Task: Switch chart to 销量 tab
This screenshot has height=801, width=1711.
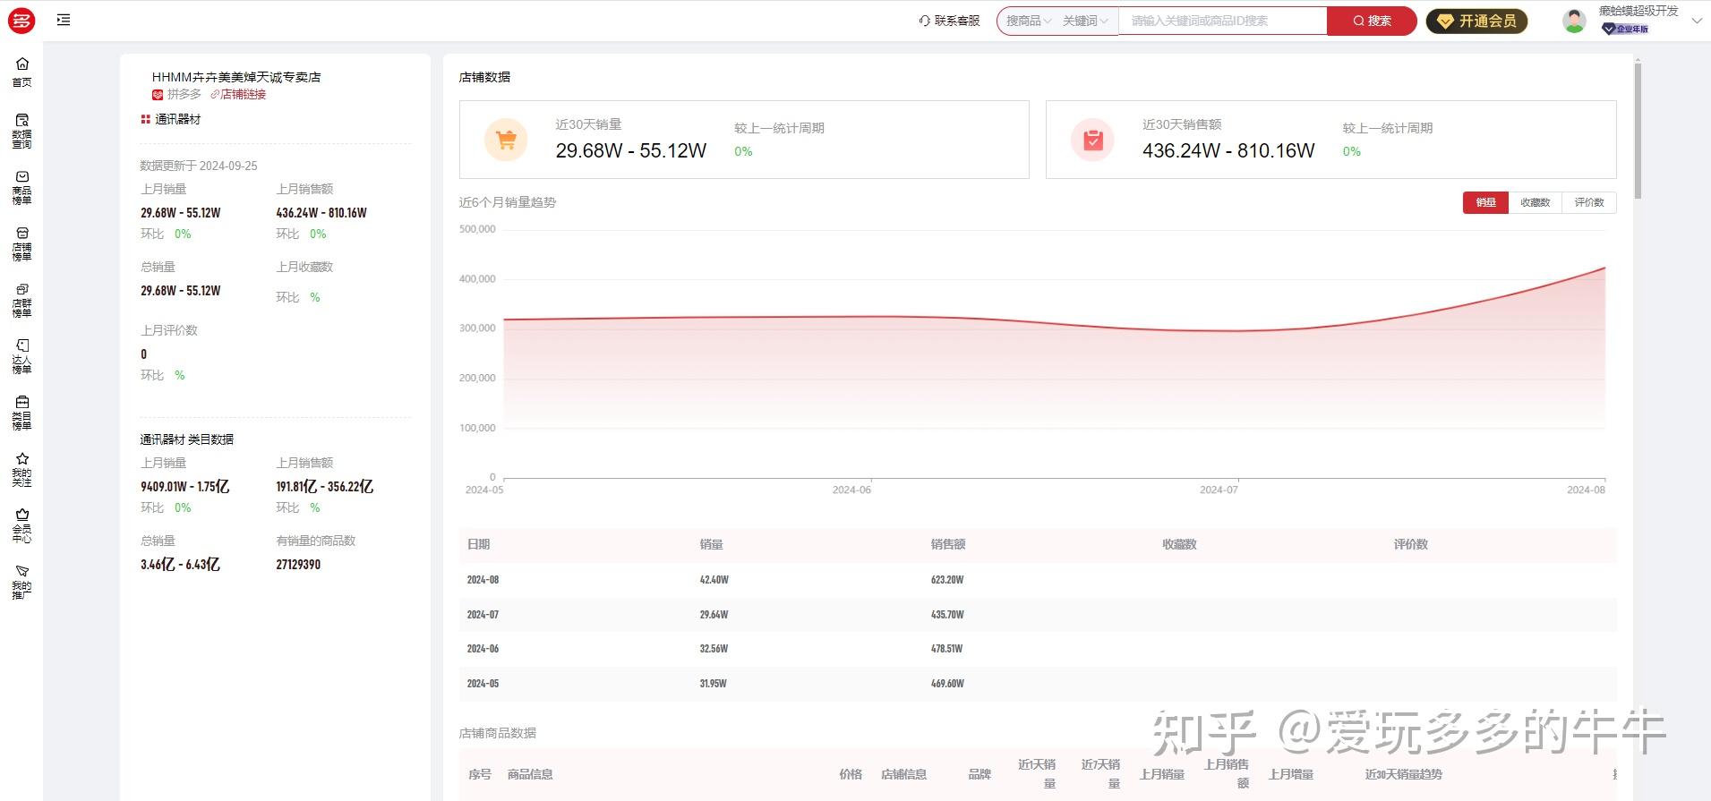Action: coord(1485,202)
